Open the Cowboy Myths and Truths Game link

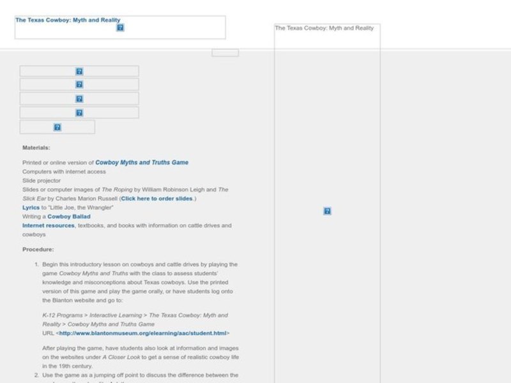[142, 163]
